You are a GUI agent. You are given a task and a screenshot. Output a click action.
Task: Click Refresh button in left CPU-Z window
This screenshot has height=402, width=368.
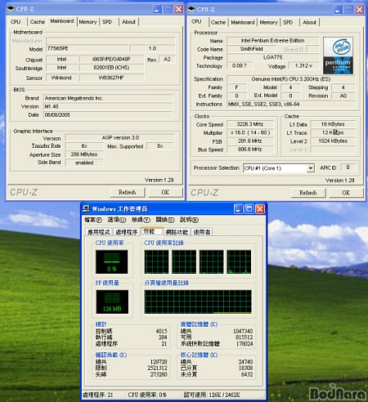point(128,192)
